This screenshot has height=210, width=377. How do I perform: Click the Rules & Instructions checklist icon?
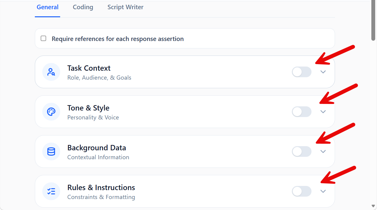click(51, 191)
